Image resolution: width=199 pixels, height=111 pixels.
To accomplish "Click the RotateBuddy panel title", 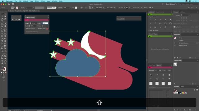I will (x=121, y=19).
